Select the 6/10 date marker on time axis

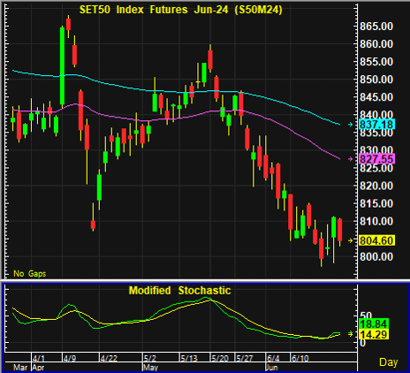click(x=300, y=358)
